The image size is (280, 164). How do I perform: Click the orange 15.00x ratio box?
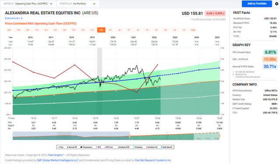270,59
